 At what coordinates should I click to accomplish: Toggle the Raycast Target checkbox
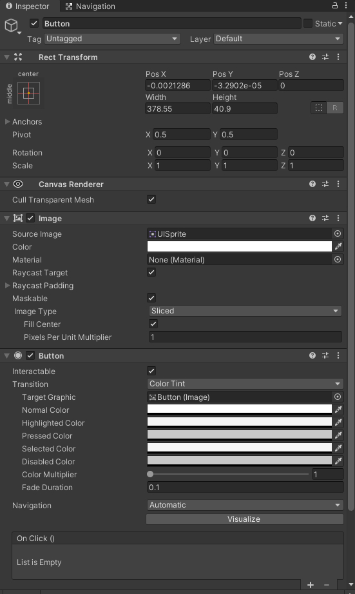coord(151,272)
